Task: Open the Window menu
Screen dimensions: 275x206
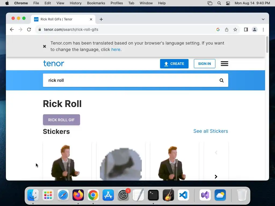Action: tap(146, 3)
